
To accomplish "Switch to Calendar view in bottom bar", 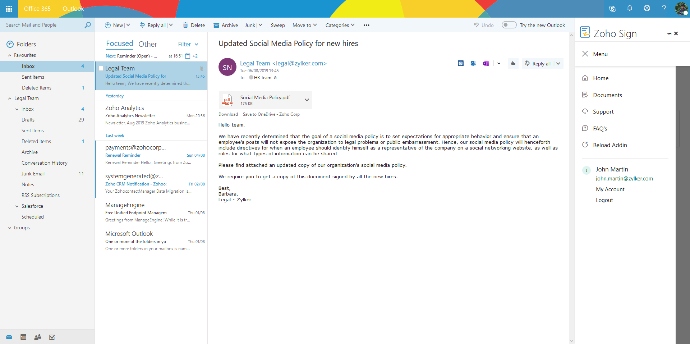I will [x=23, y=337].
